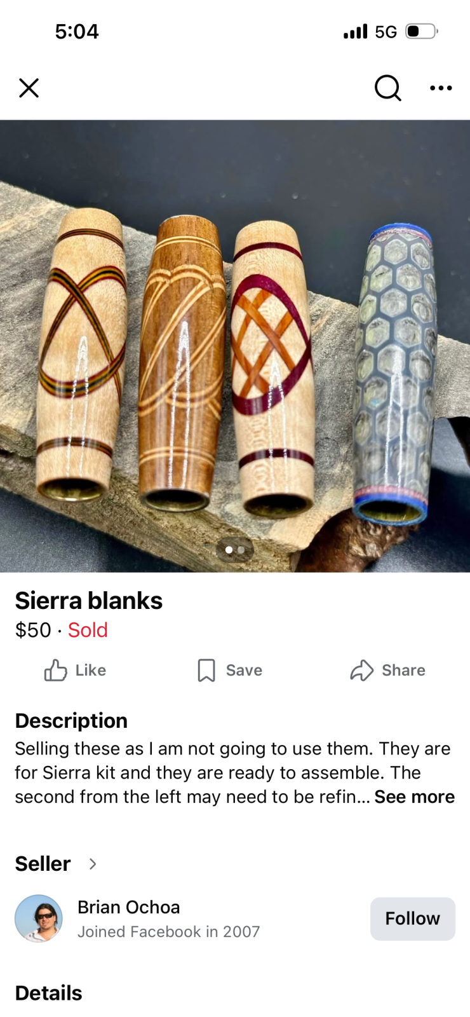The width and height of the screenshot is (470, 1017).
Task: Tap the bookmark Save icon
Action: click(206, 671)
